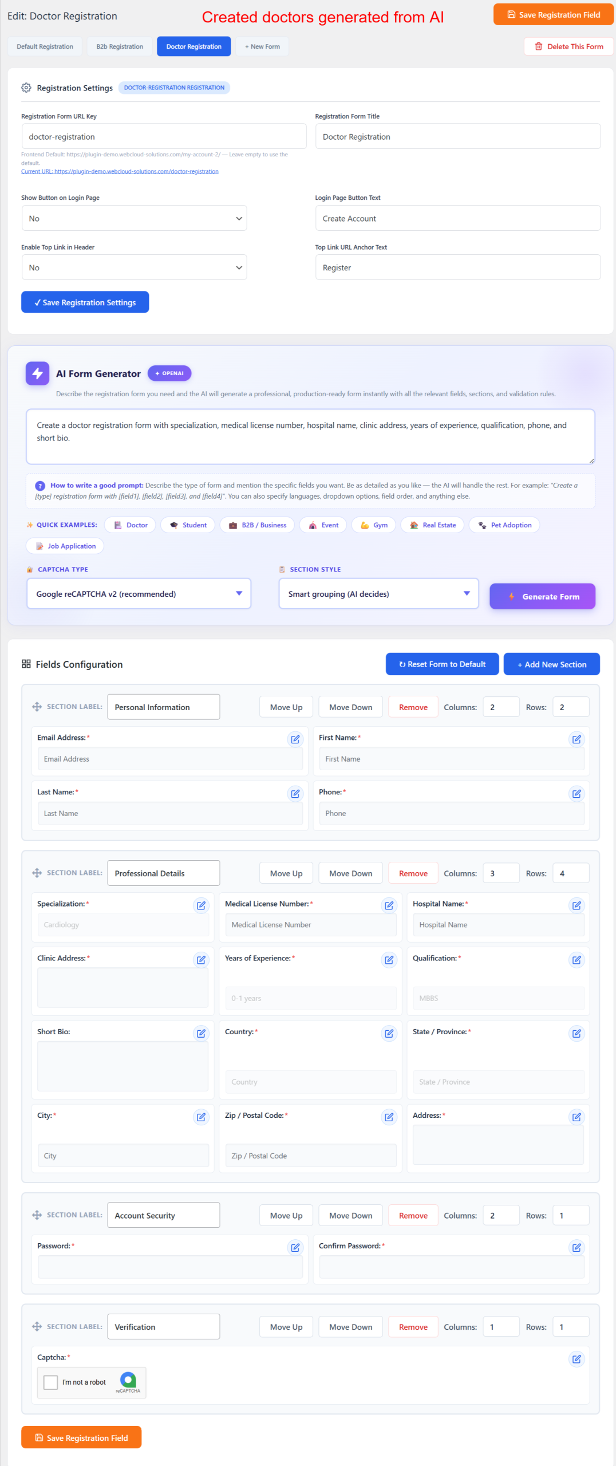
Task: Click bottom Save Registration Field button
Action: coord(81,1437)
